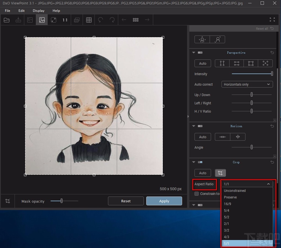This screenshot has width=281, height=248.
Task: Reset the crop adjustments
Action: (x=126, y=201)
